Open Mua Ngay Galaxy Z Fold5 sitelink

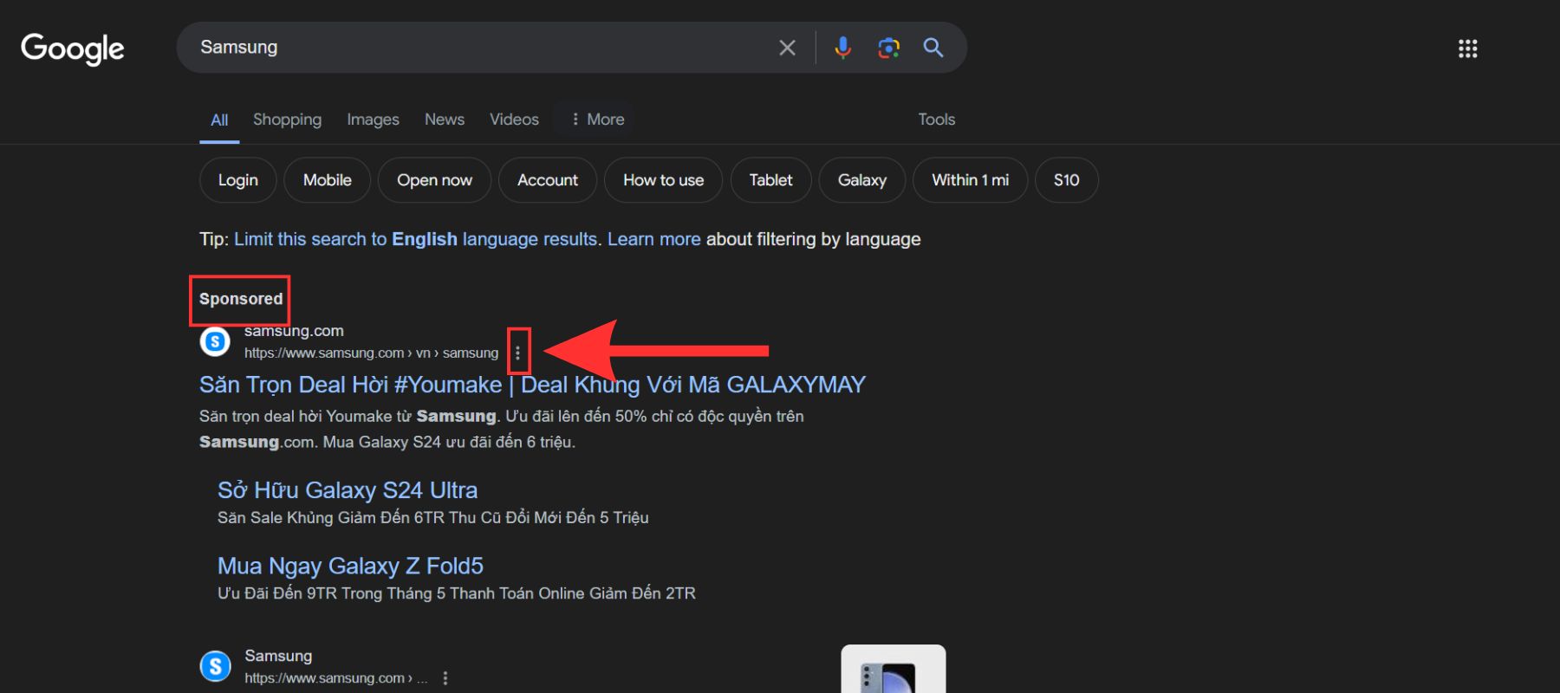point(350,566)
